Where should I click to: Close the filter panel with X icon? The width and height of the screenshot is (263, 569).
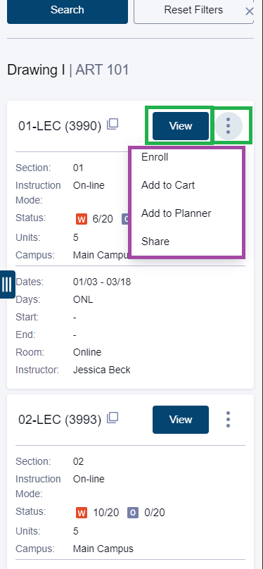tap(249, 11)
